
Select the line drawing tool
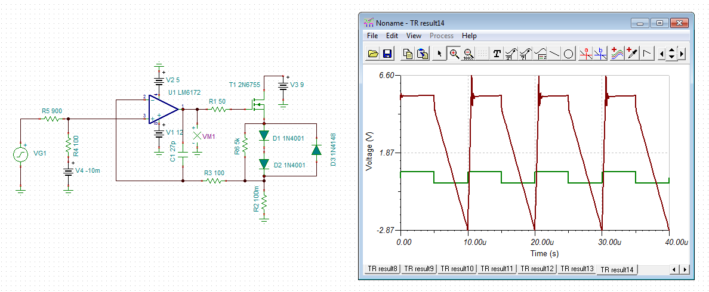coord(554,54)
